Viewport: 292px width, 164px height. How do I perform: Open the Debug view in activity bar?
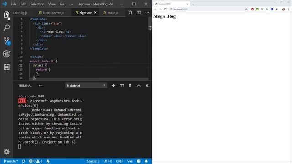pyautogui.click(x=6, y=54)
